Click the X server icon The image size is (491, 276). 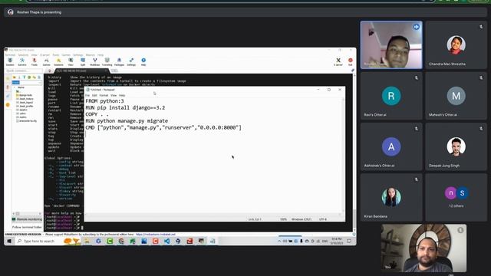click(x=338, y=61)
